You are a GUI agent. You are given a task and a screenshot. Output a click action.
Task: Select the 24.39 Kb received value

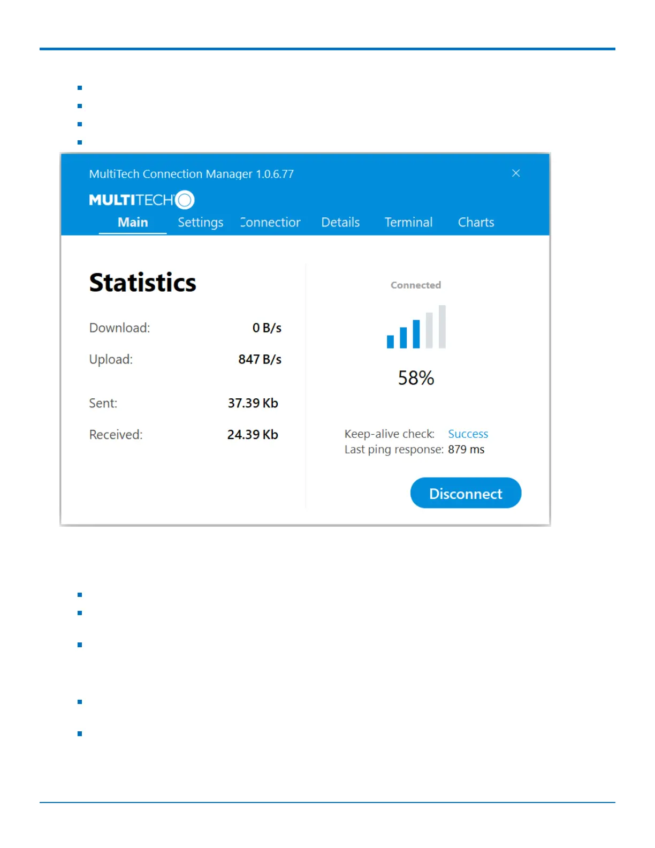(x=253, y=435)
